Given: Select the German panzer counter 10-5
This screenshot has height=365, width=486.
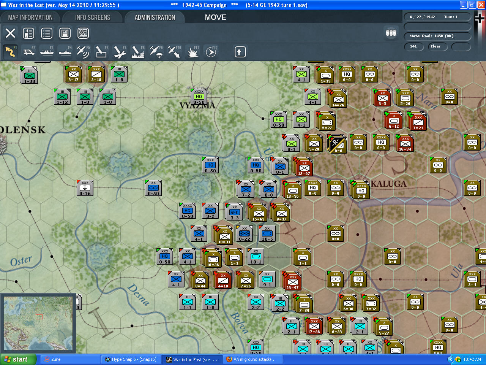Looking at the screenshot, I should (x=267, y=233).
